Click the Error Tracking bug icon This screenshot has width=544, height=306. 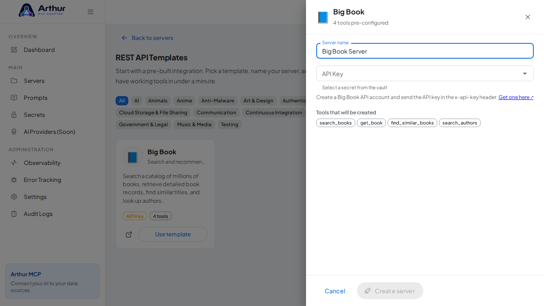(x=14, y=180)
